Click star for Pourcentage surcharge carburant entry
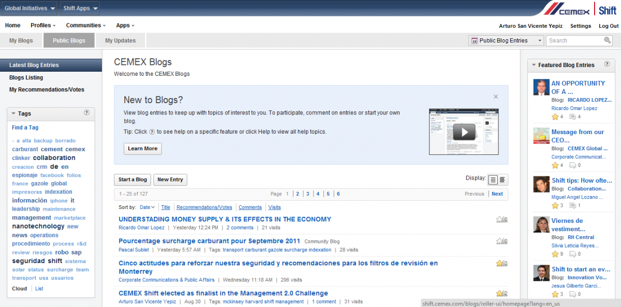This screenshot has height=307, width=621. [499, 241]
